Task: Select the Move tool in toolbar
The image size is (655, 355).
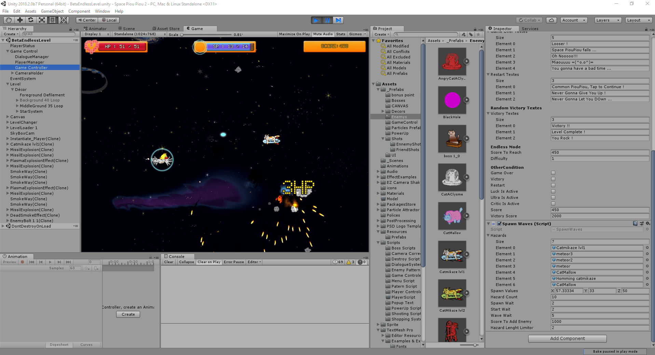Action: click(x=20, y=20)
